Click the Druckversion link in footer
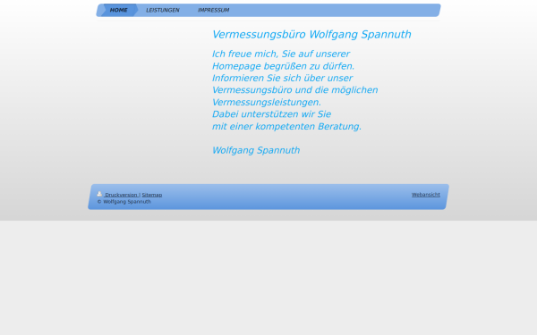The image size is (537, 335). click(x=121, y=195)
